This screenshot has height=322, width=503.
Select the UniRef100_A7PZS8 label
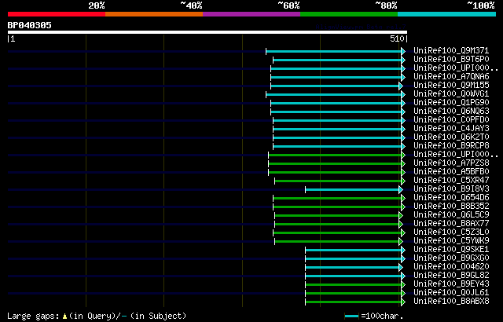[x=451, y=163]
